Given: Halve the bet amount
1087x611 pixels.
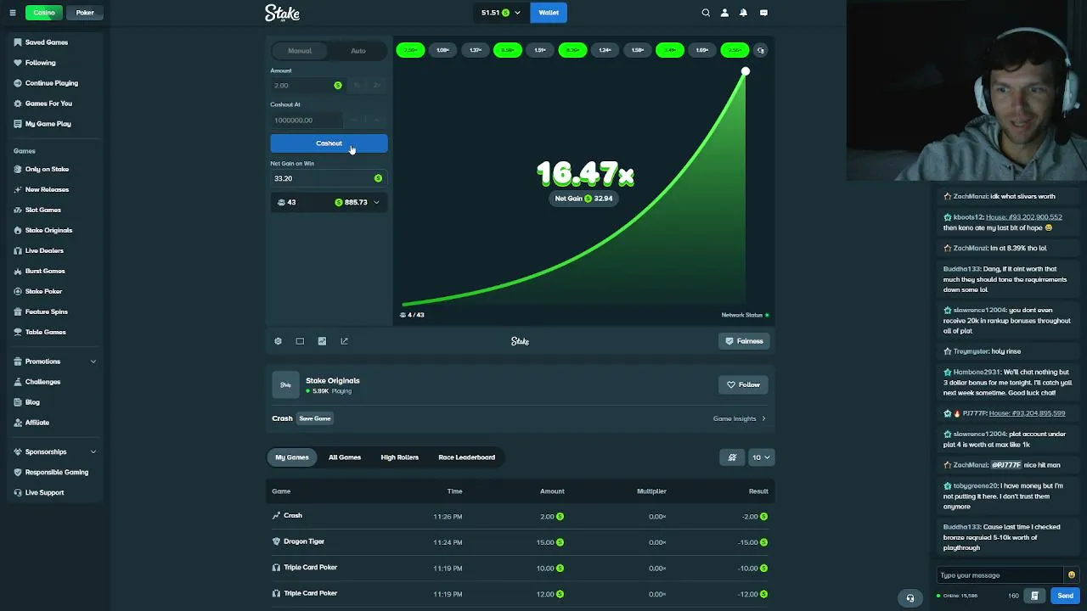Looking at the screenshot, I should point(357,86).
